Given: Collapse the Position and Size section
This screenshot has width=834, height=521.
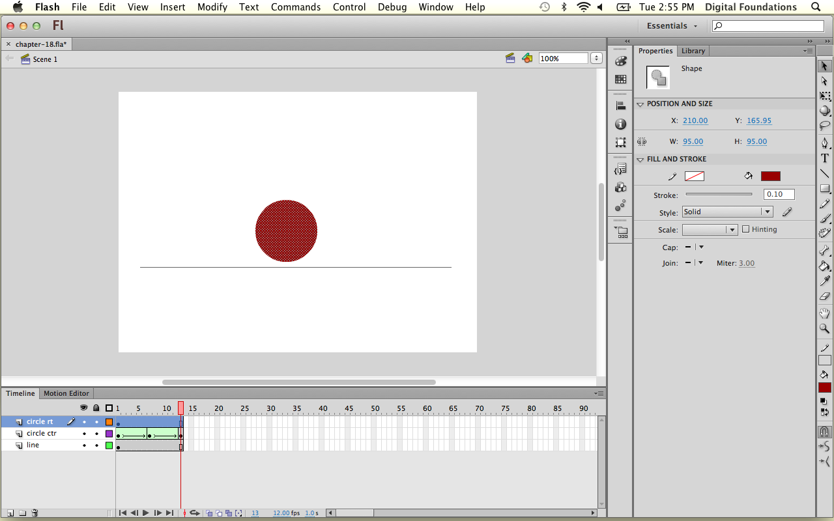Looking at the screenshot, I should coord(640,104).
